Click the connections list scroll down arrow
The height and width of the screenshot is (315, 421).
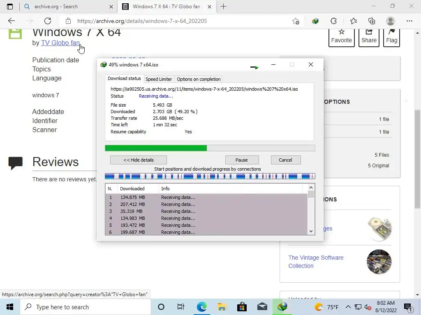(x=311, y=231)
